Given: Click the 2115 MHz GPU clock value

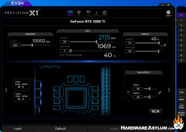Looking at the screenshot, I should pos(107,37).
